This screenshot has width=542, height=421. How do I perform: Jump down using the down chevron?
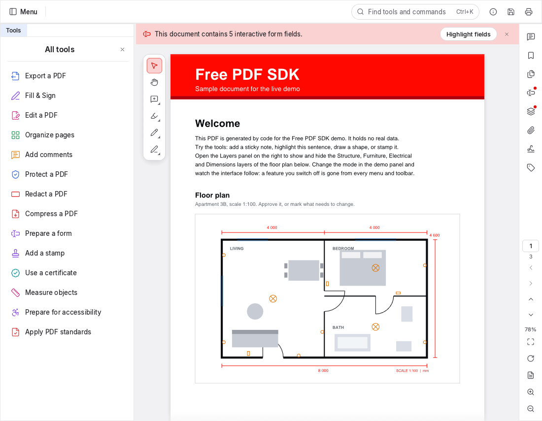coord(531,315)
